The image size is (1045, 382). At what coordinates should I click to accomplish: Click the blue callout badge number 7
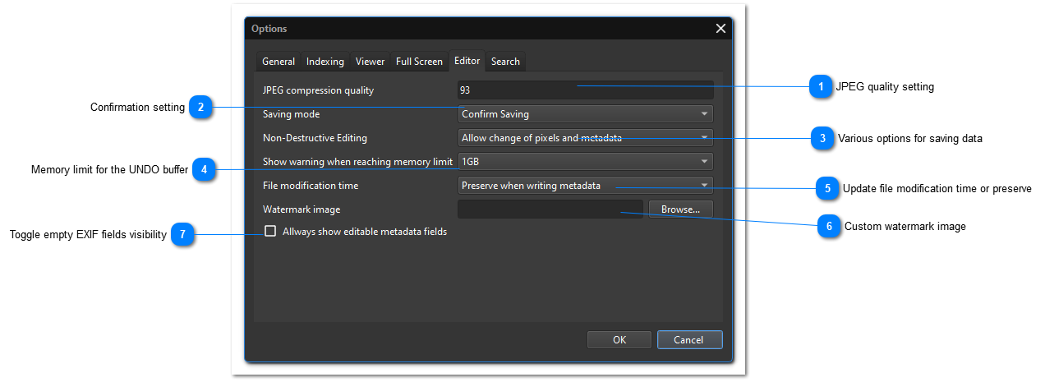point(182,234)
